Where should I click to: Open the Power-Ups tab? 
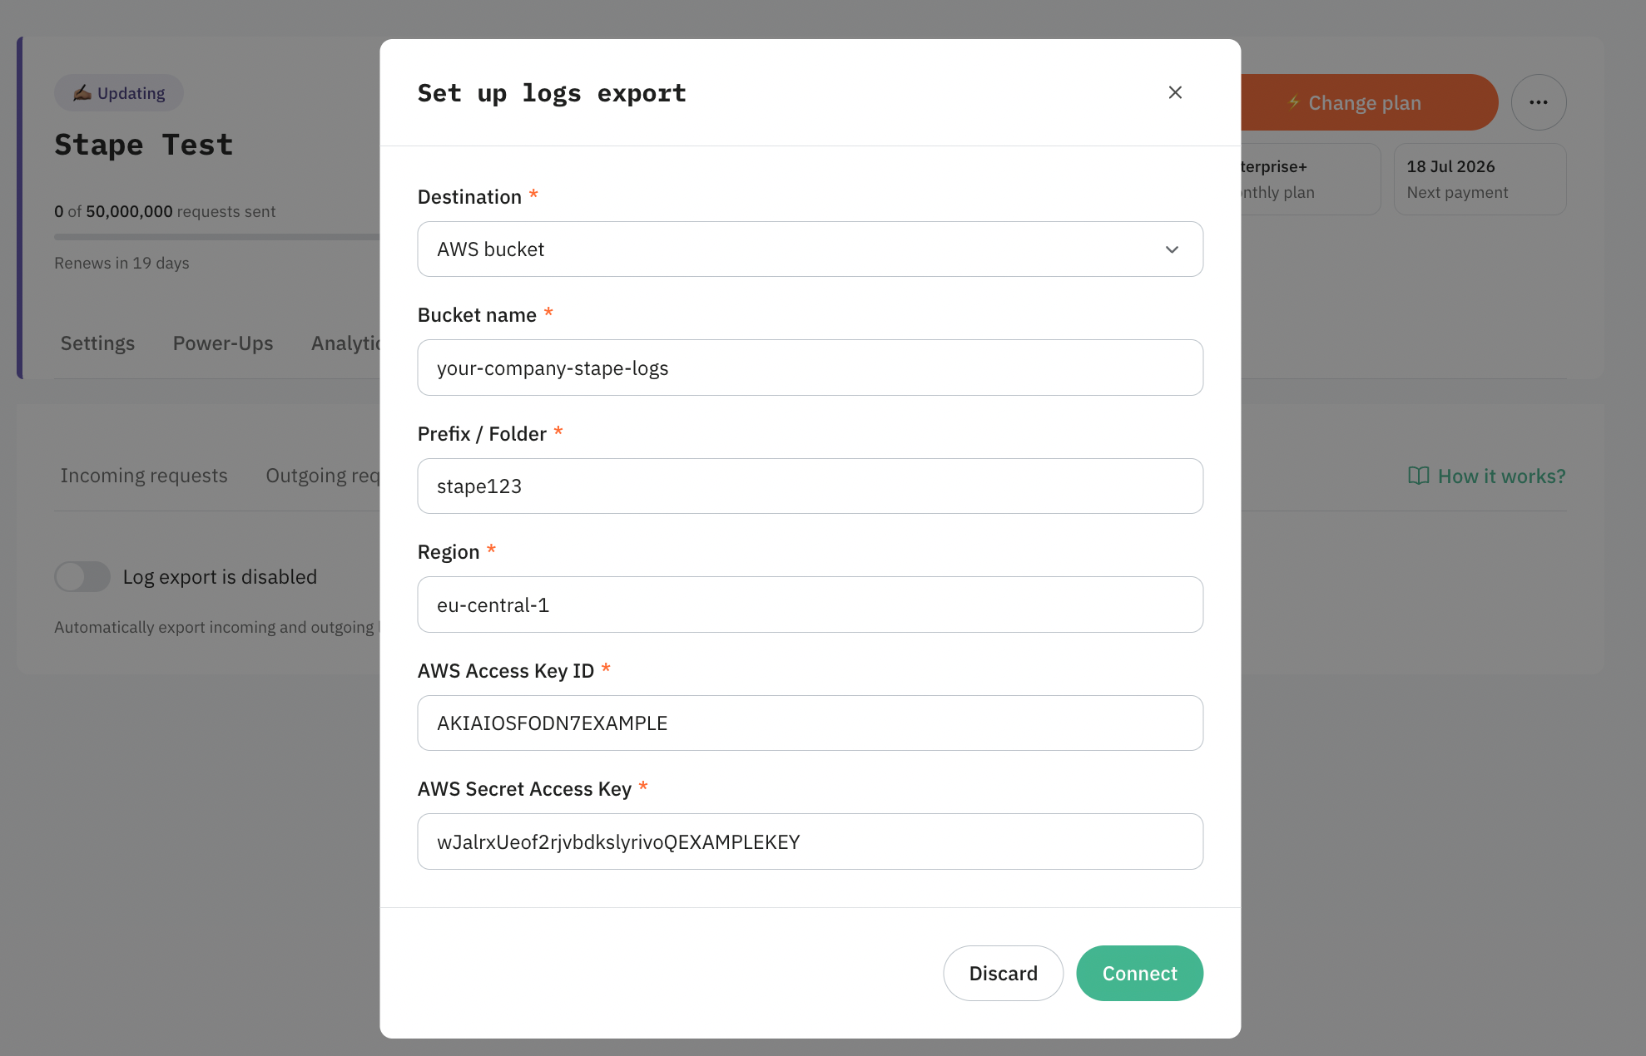coord(223,343)
